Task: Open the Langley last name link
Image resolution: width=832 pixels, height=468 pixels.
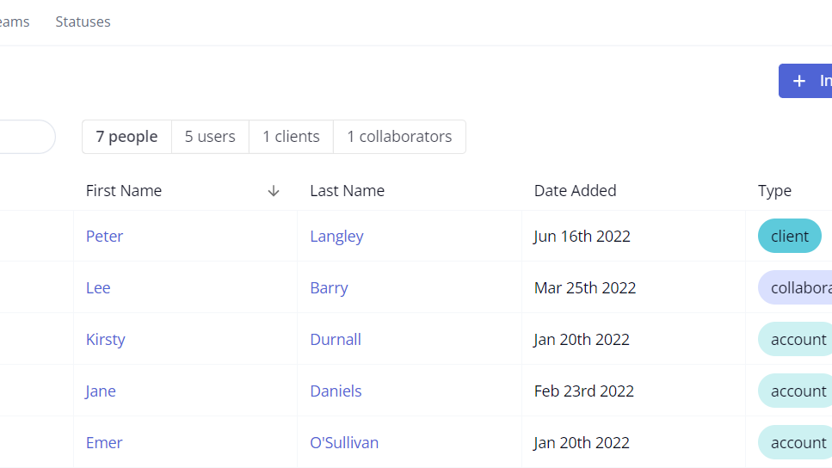Action: pos(336,237)
